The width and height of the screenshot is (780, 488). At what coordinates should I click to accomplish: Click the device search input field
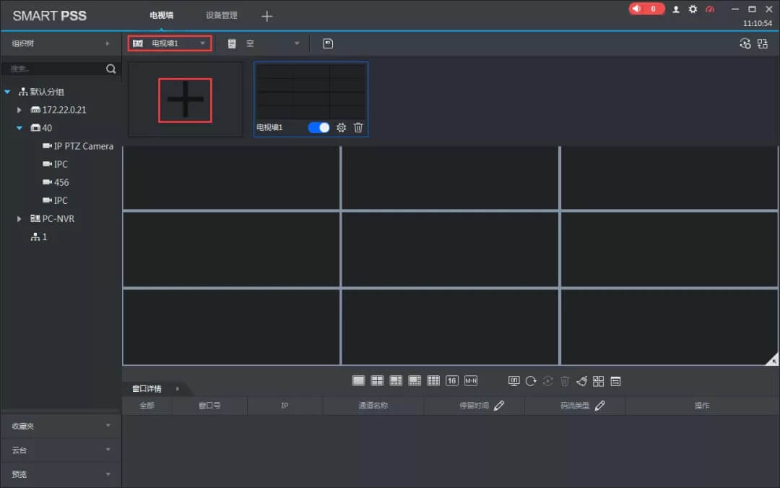[x=54, y=69]
